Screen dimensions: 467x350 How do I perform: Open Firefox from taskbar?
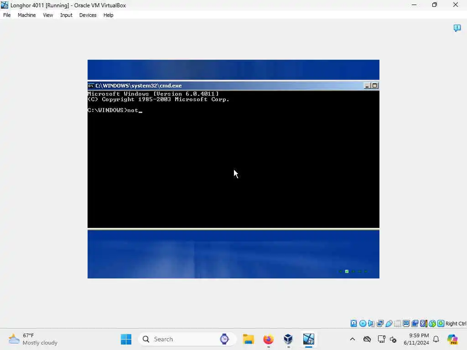click(x=268, y=339)
